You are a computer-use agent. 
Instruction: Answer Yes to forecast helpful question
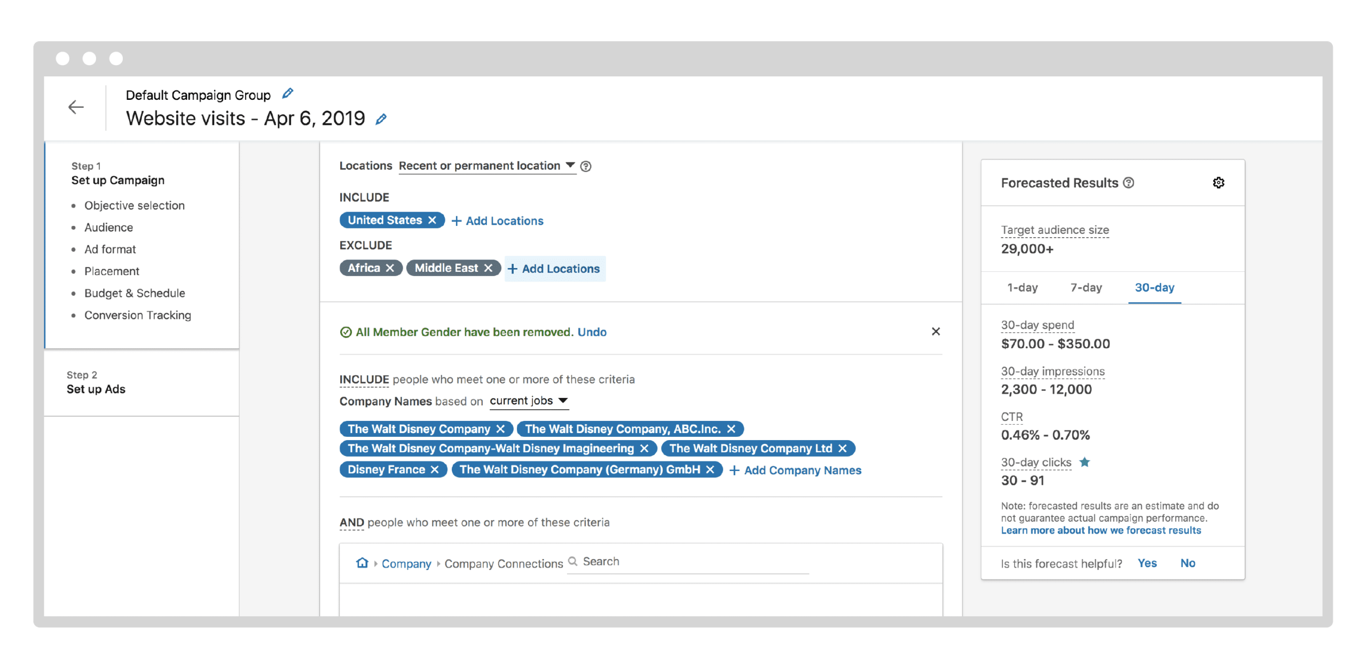pos(1147,563)
